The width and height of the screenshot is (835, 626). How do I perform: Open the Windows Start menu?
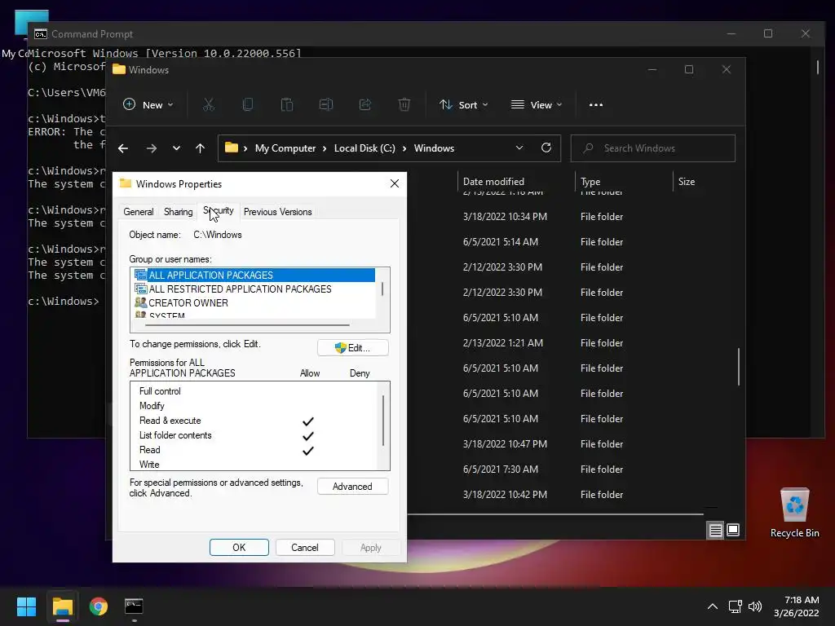pos(26,606)
